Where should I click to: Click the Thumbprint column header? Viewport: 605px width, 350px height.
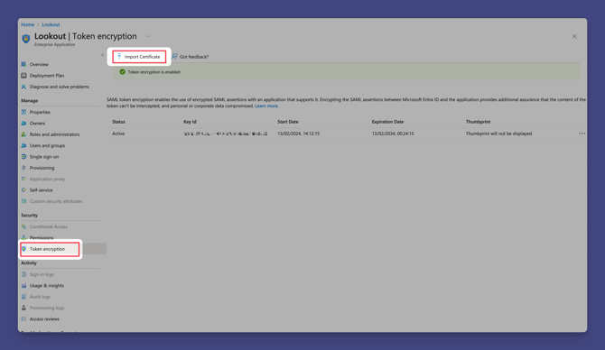pyautogui.click(x=478, y=122)
